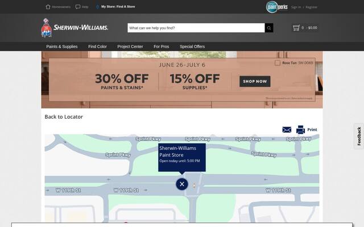
Task: Click the Help link text
Action: (x=85, y=7)
